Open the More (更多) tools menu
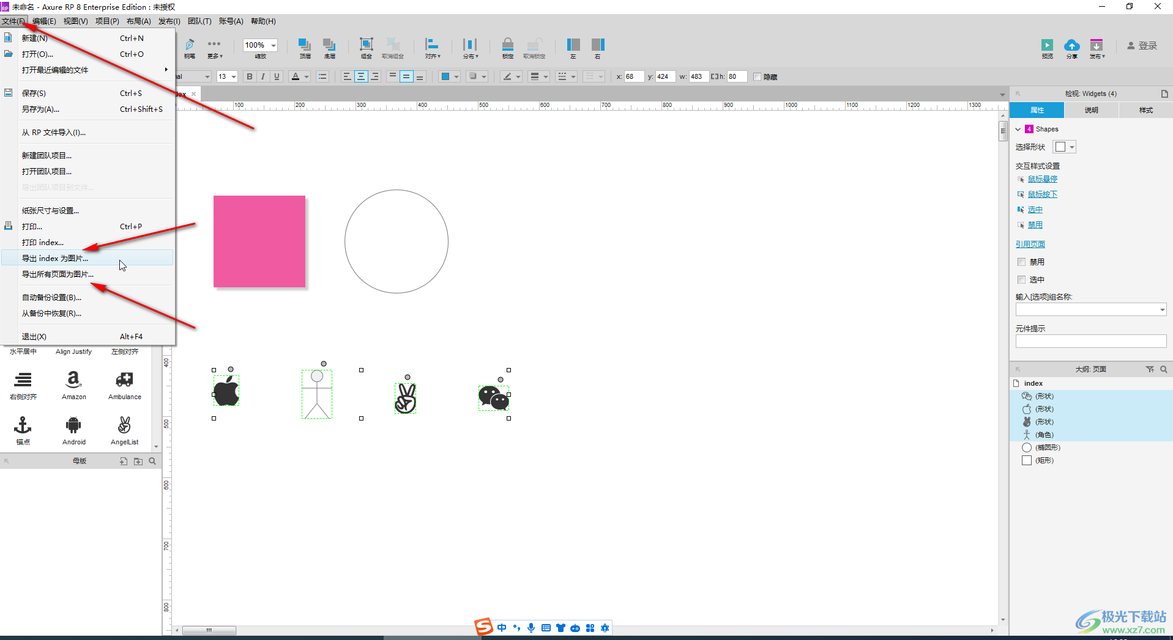This screenshot has width=1173, height=640. tap(214, 48)
